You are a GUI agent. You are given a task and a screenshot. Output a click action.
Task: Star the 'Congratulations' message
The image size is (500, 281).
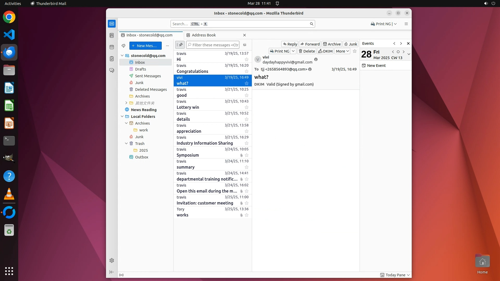(x=247, y=72)
